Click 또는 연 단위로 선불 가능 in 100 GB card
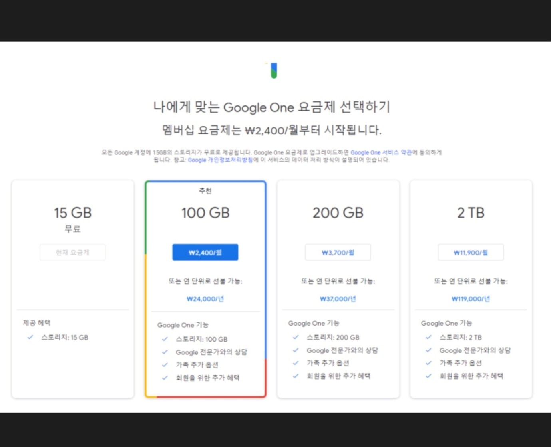The image size is (551, 447). coord(205,281)
